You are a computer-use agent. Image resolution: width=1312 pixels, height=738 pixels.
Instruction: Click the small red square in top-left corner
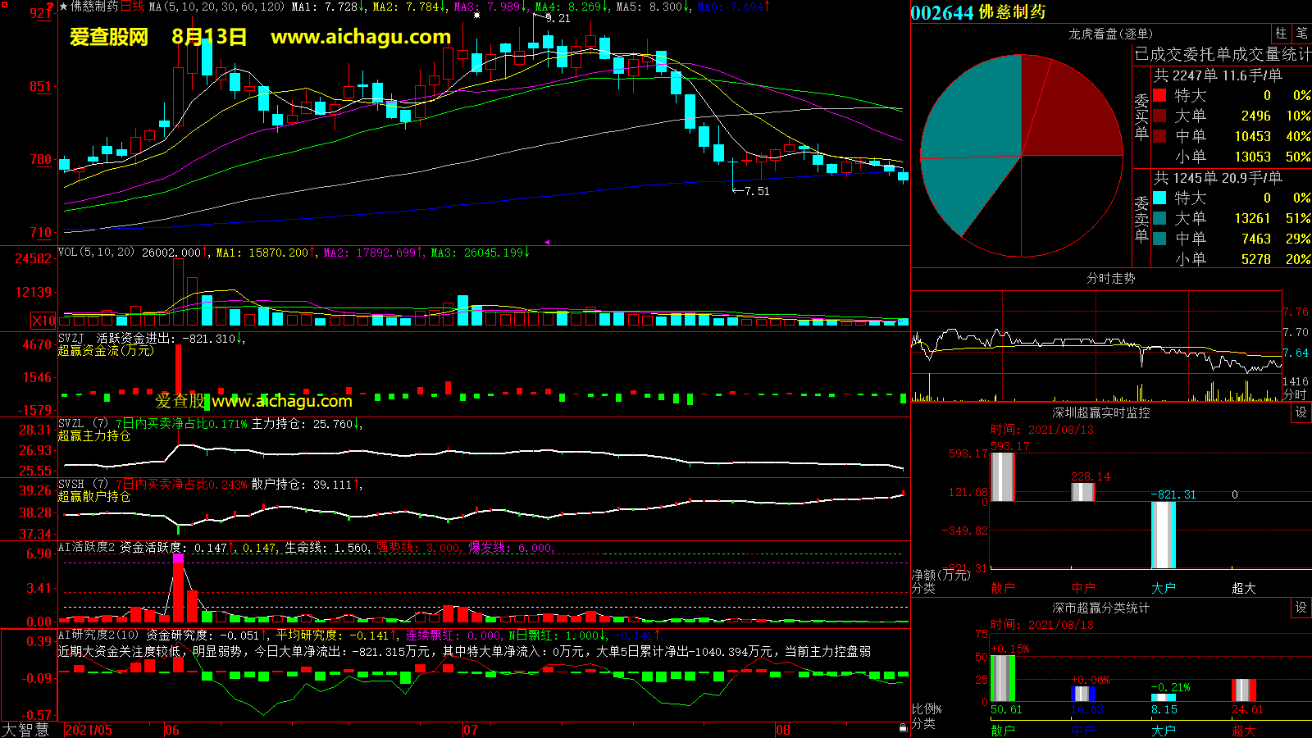4,5
